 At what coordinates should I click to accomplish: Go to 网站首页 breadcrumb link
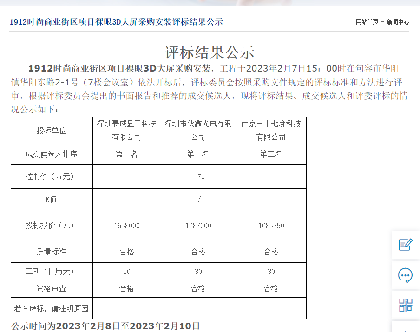click(367, 22)
